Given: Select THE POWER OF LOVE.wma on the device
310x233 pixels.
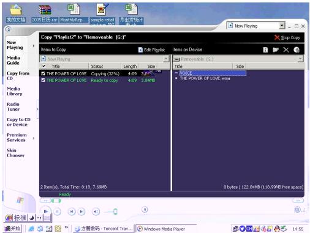Looking at the screenshot, I should point(205,78).
